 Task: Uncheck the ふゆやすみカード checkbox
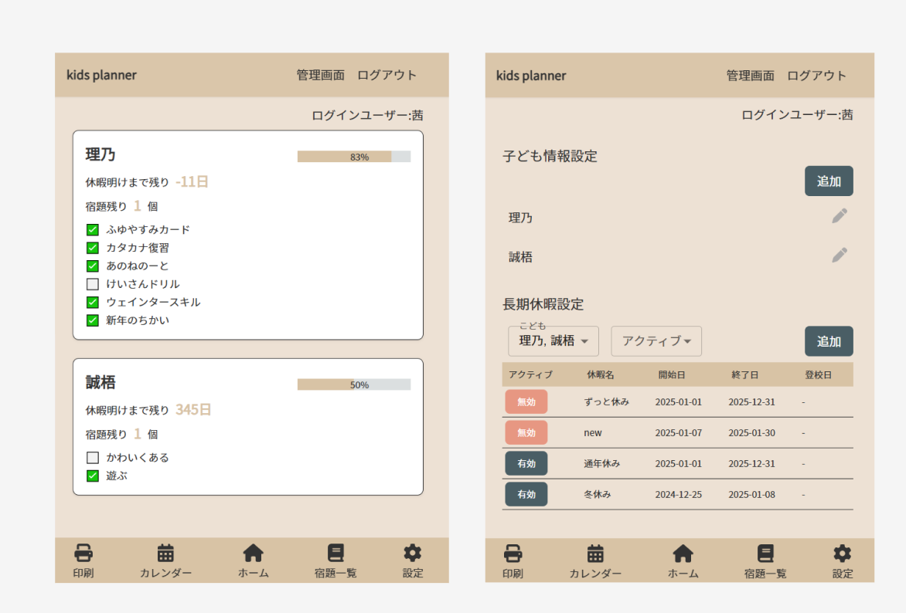93,229
